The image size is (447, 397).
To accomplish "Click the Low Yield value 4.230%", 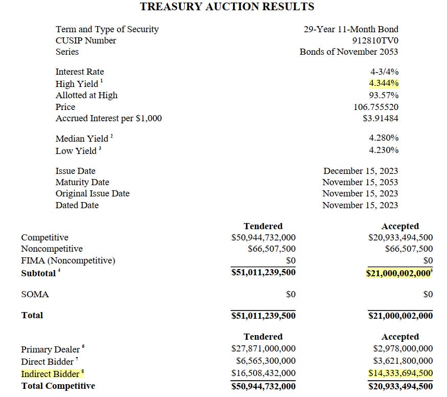I will point(384,150).
